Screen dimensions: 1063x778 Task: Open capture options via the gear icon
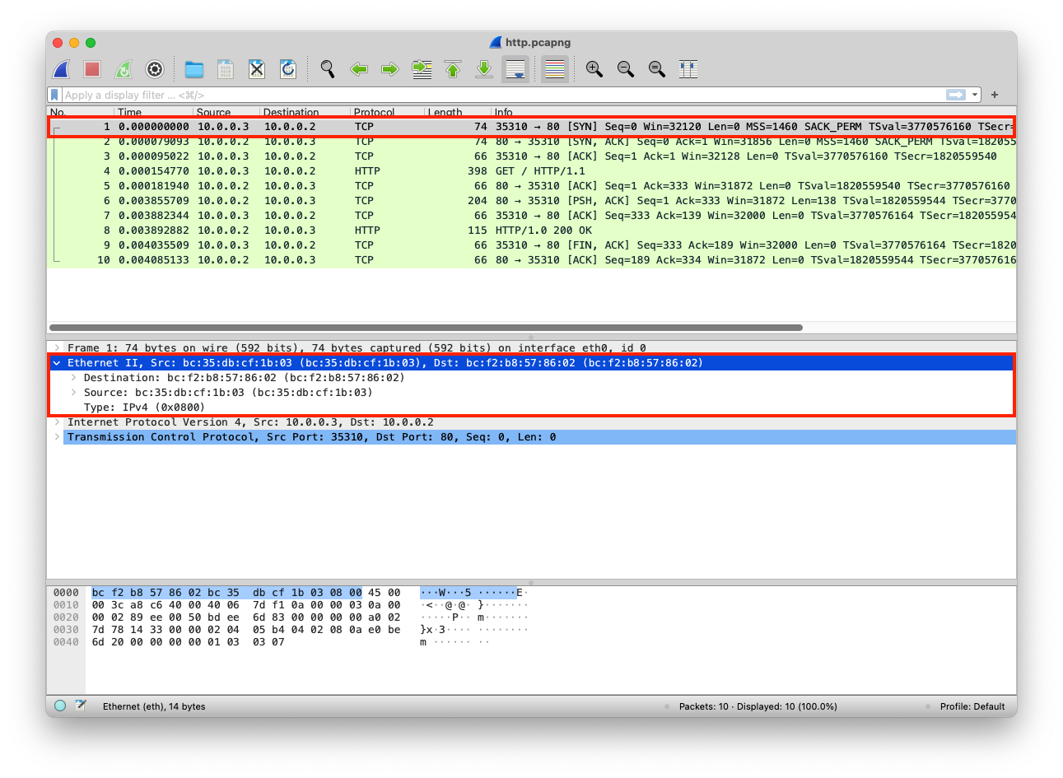154,69
